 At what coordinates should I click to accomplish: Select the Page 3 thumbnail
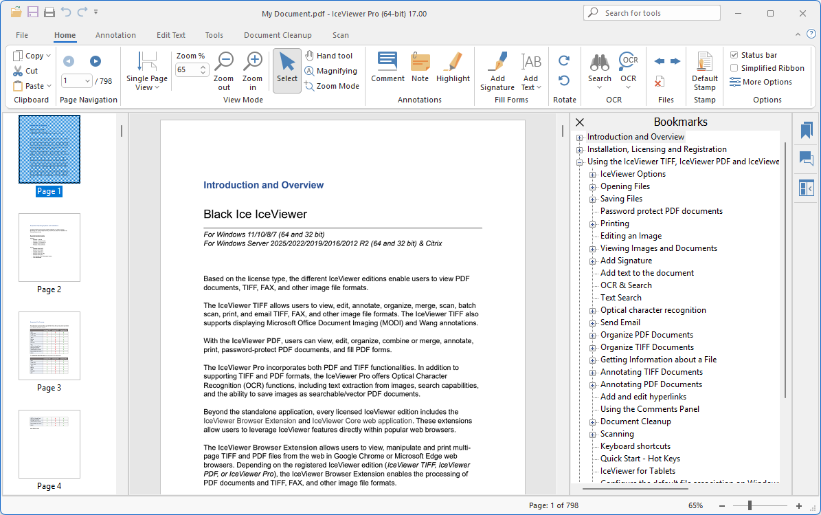point(49,346)
